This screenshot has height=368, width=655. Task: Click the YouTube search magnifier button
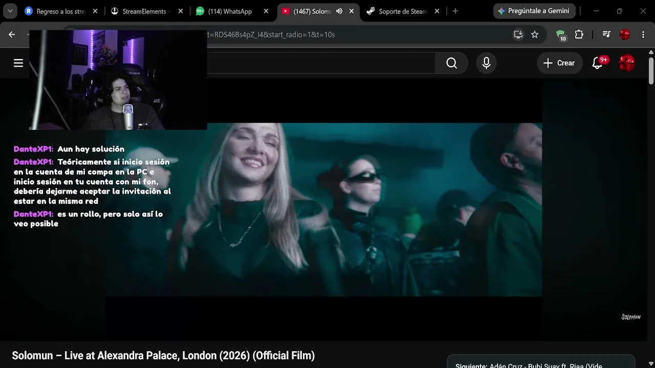click(452, 63)
